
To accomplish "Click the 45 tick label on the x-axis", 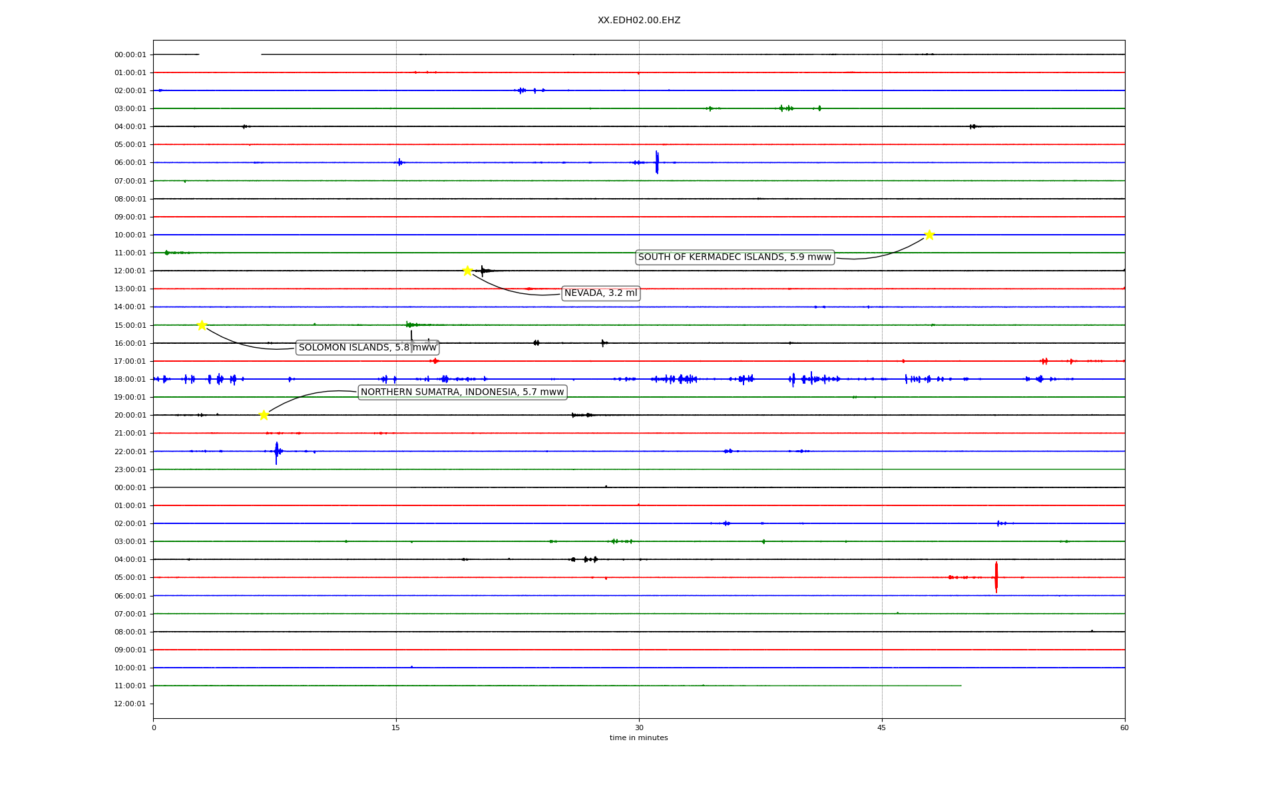I will point(881,728).
